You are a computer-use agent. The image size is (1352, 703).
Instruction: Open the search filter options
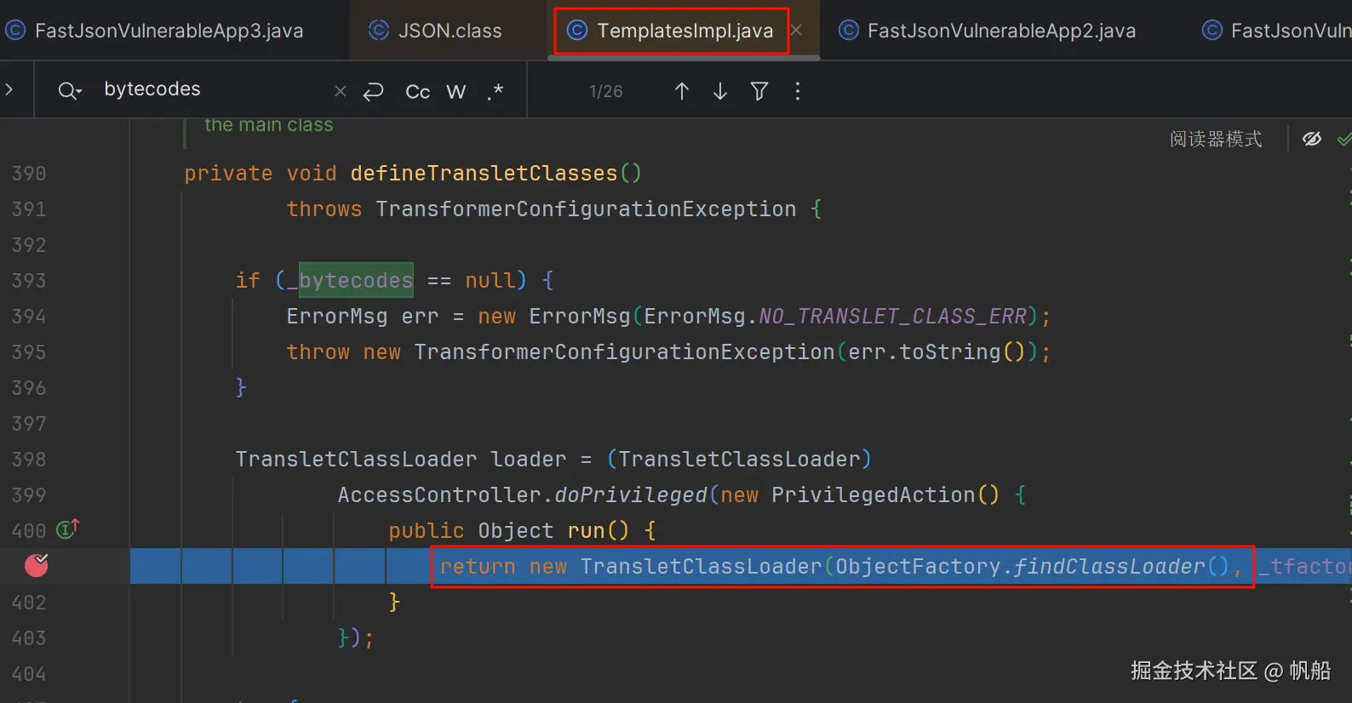(759, 91)
